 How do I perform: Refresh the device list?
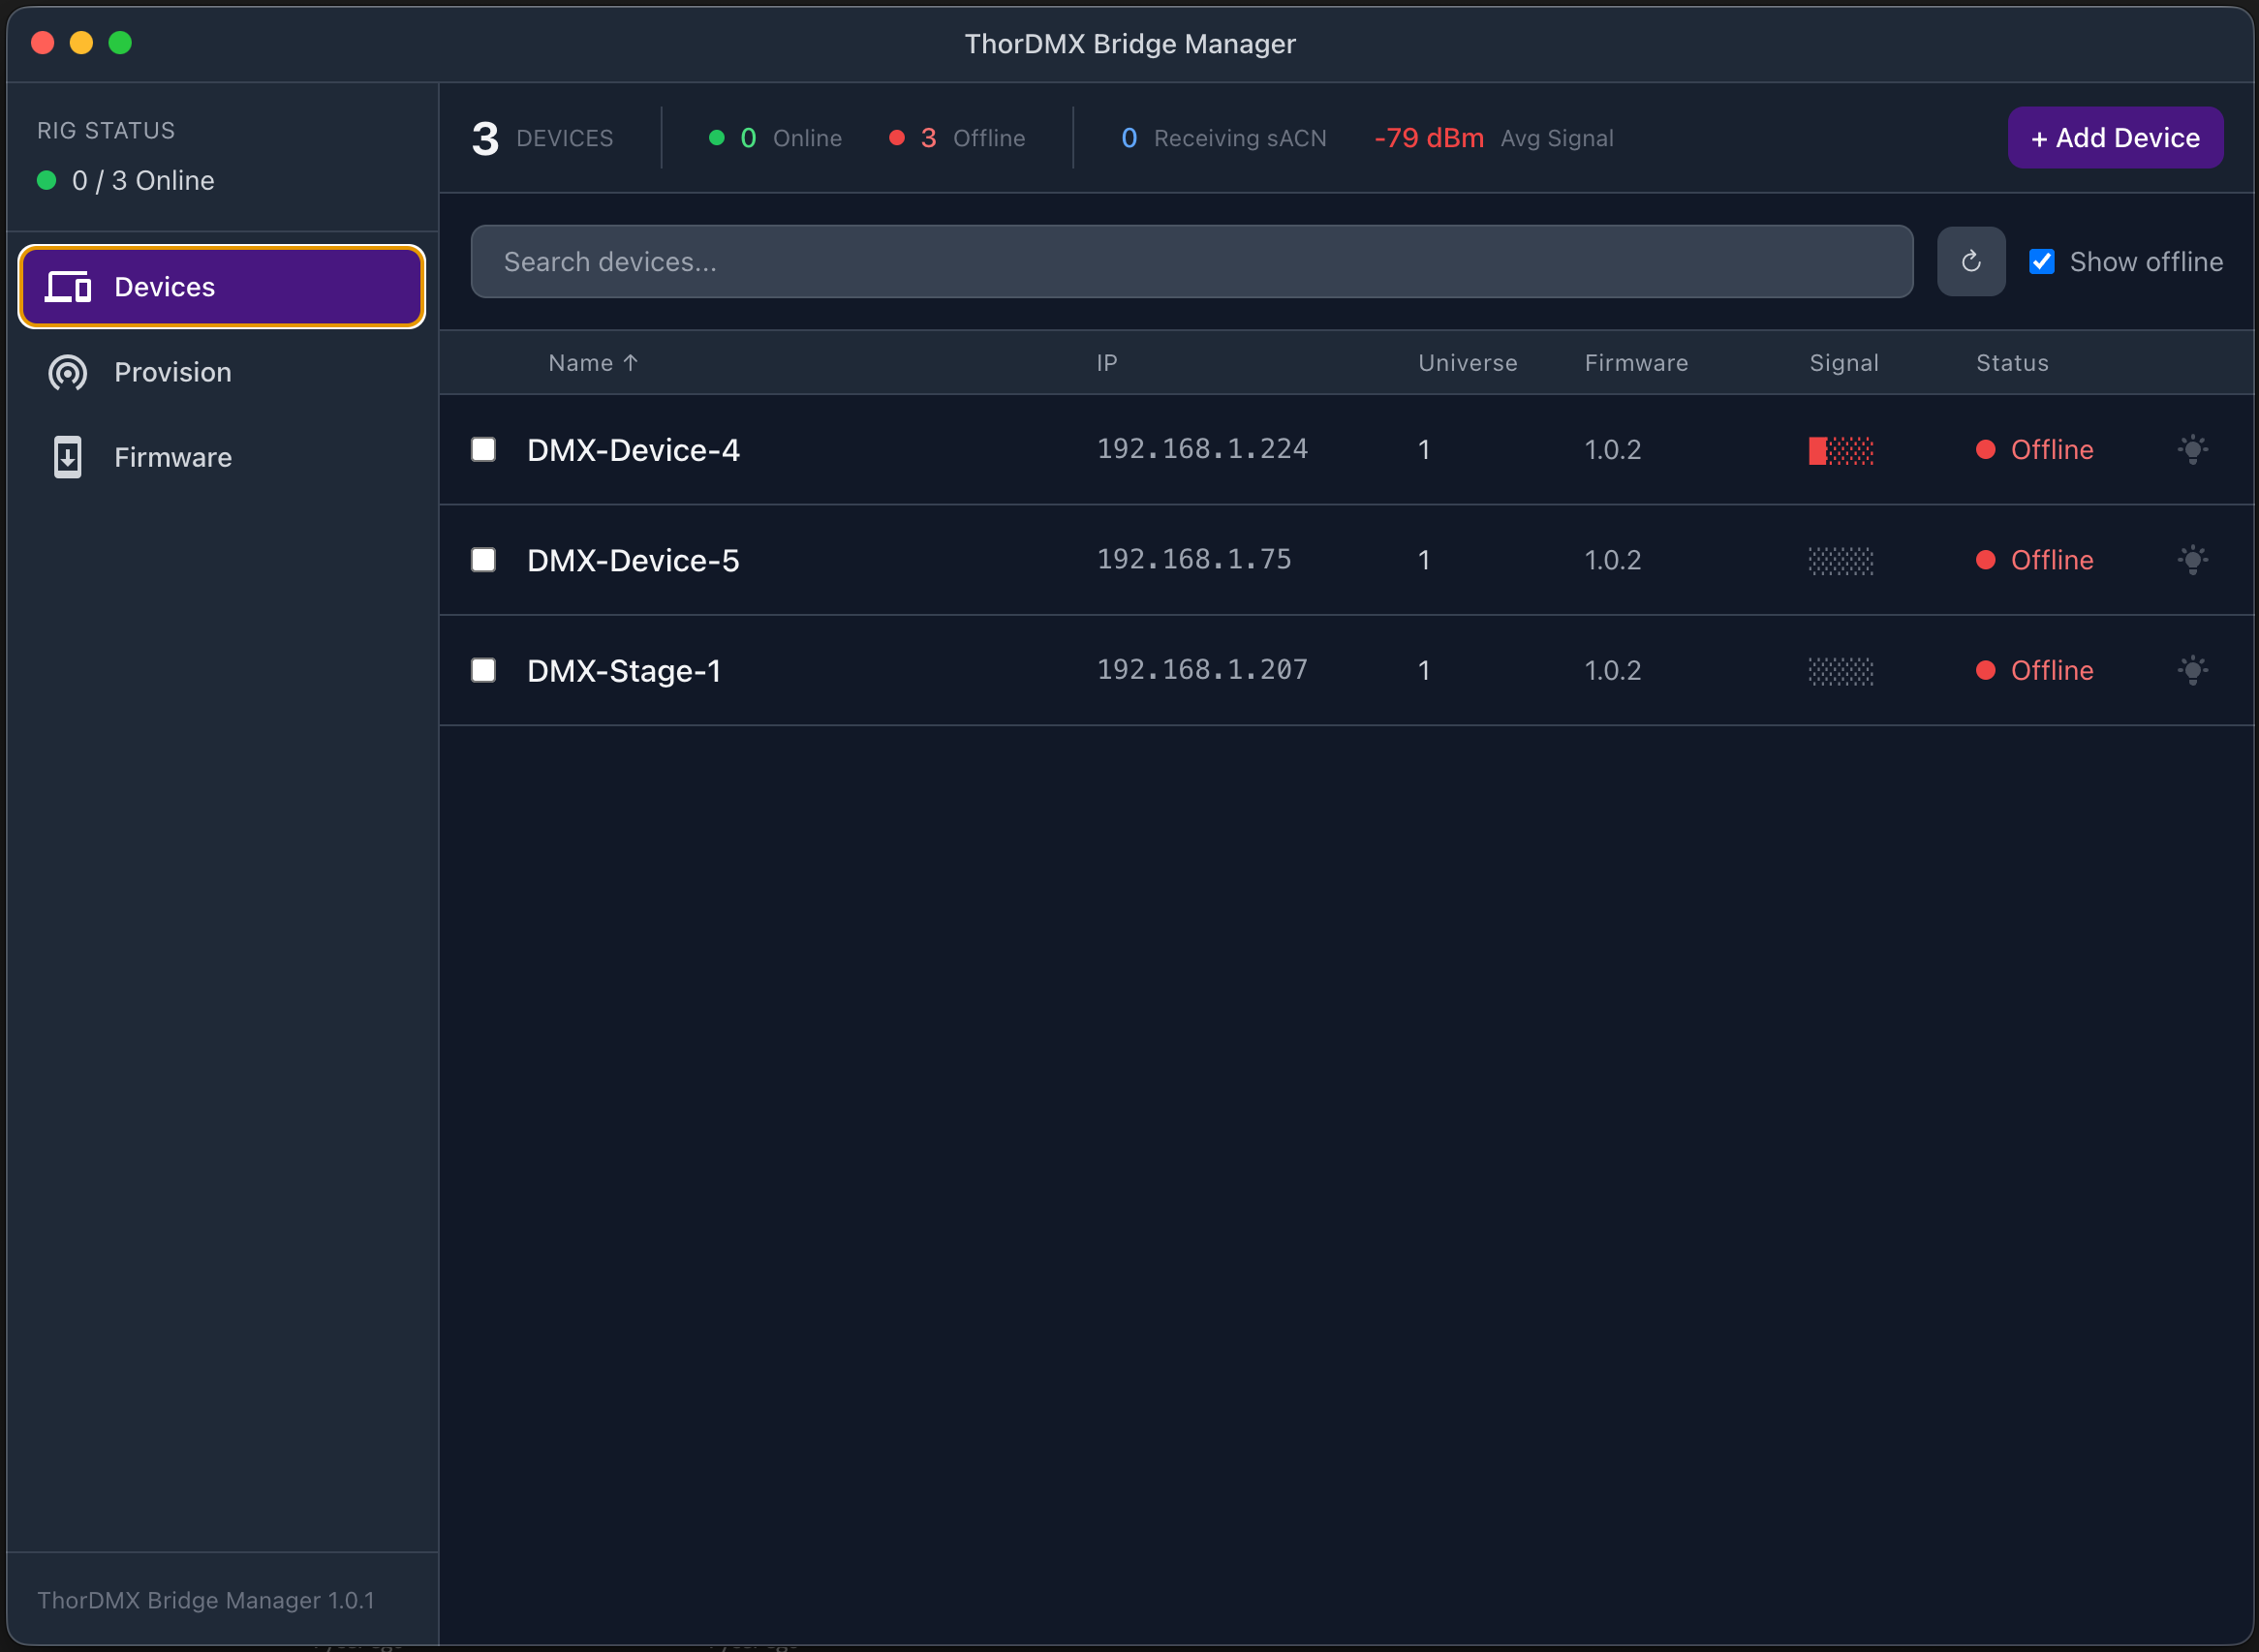point(1970,261)
